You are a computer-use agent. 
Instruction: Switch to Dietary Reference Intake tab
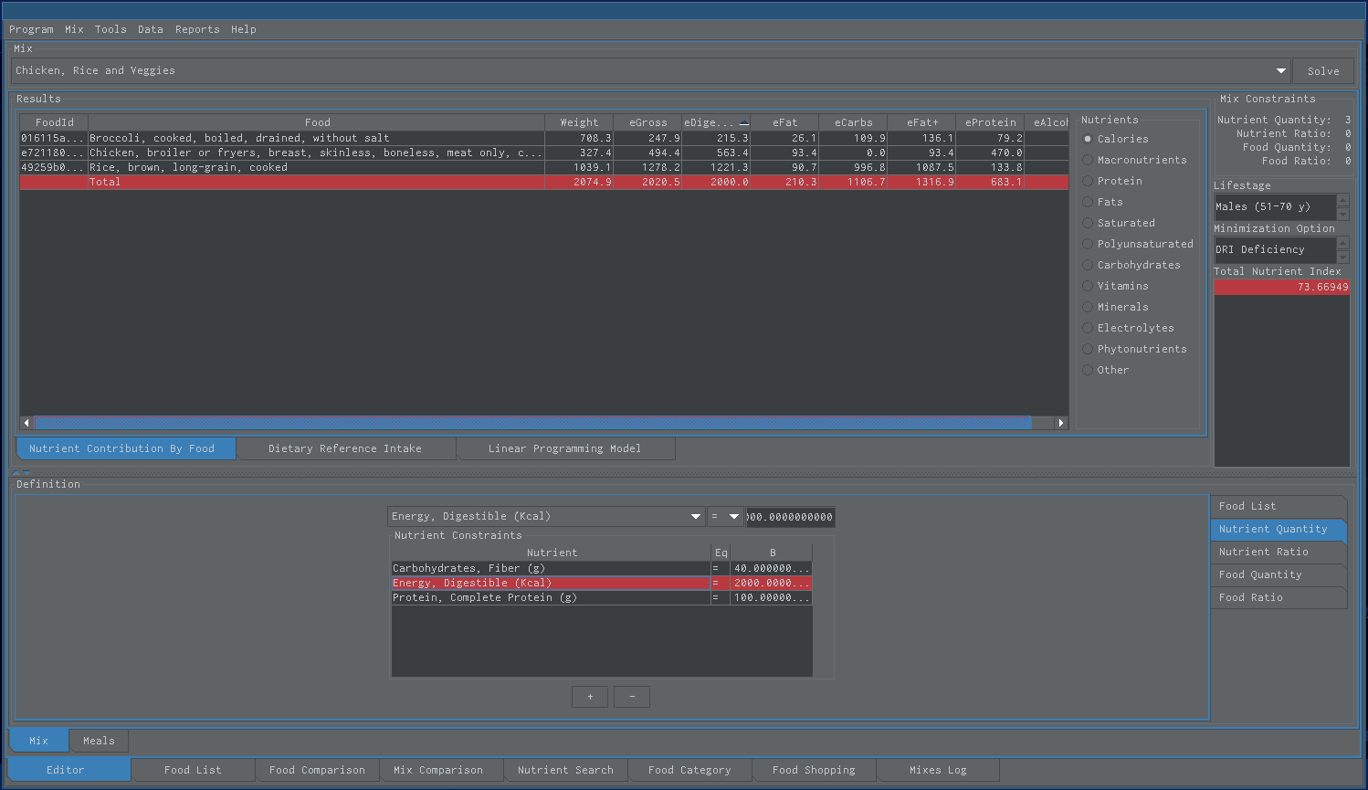point(345,448)
